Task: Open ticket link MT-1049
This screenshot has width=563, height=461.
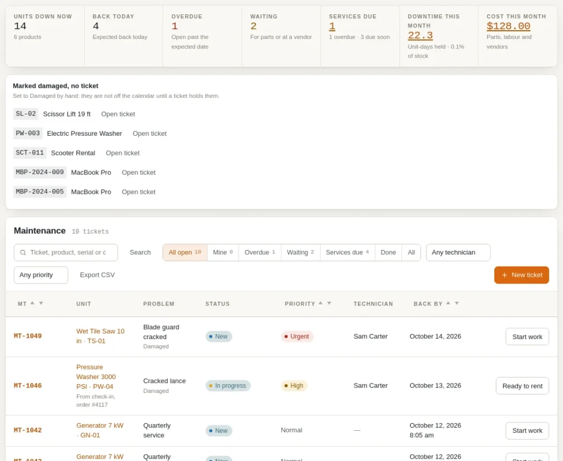Action: (x=27, y=336)
